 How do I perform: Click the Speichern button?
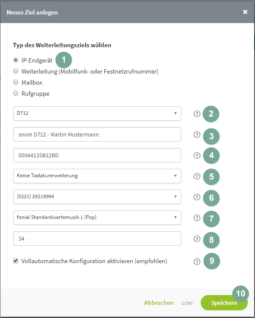224,303
